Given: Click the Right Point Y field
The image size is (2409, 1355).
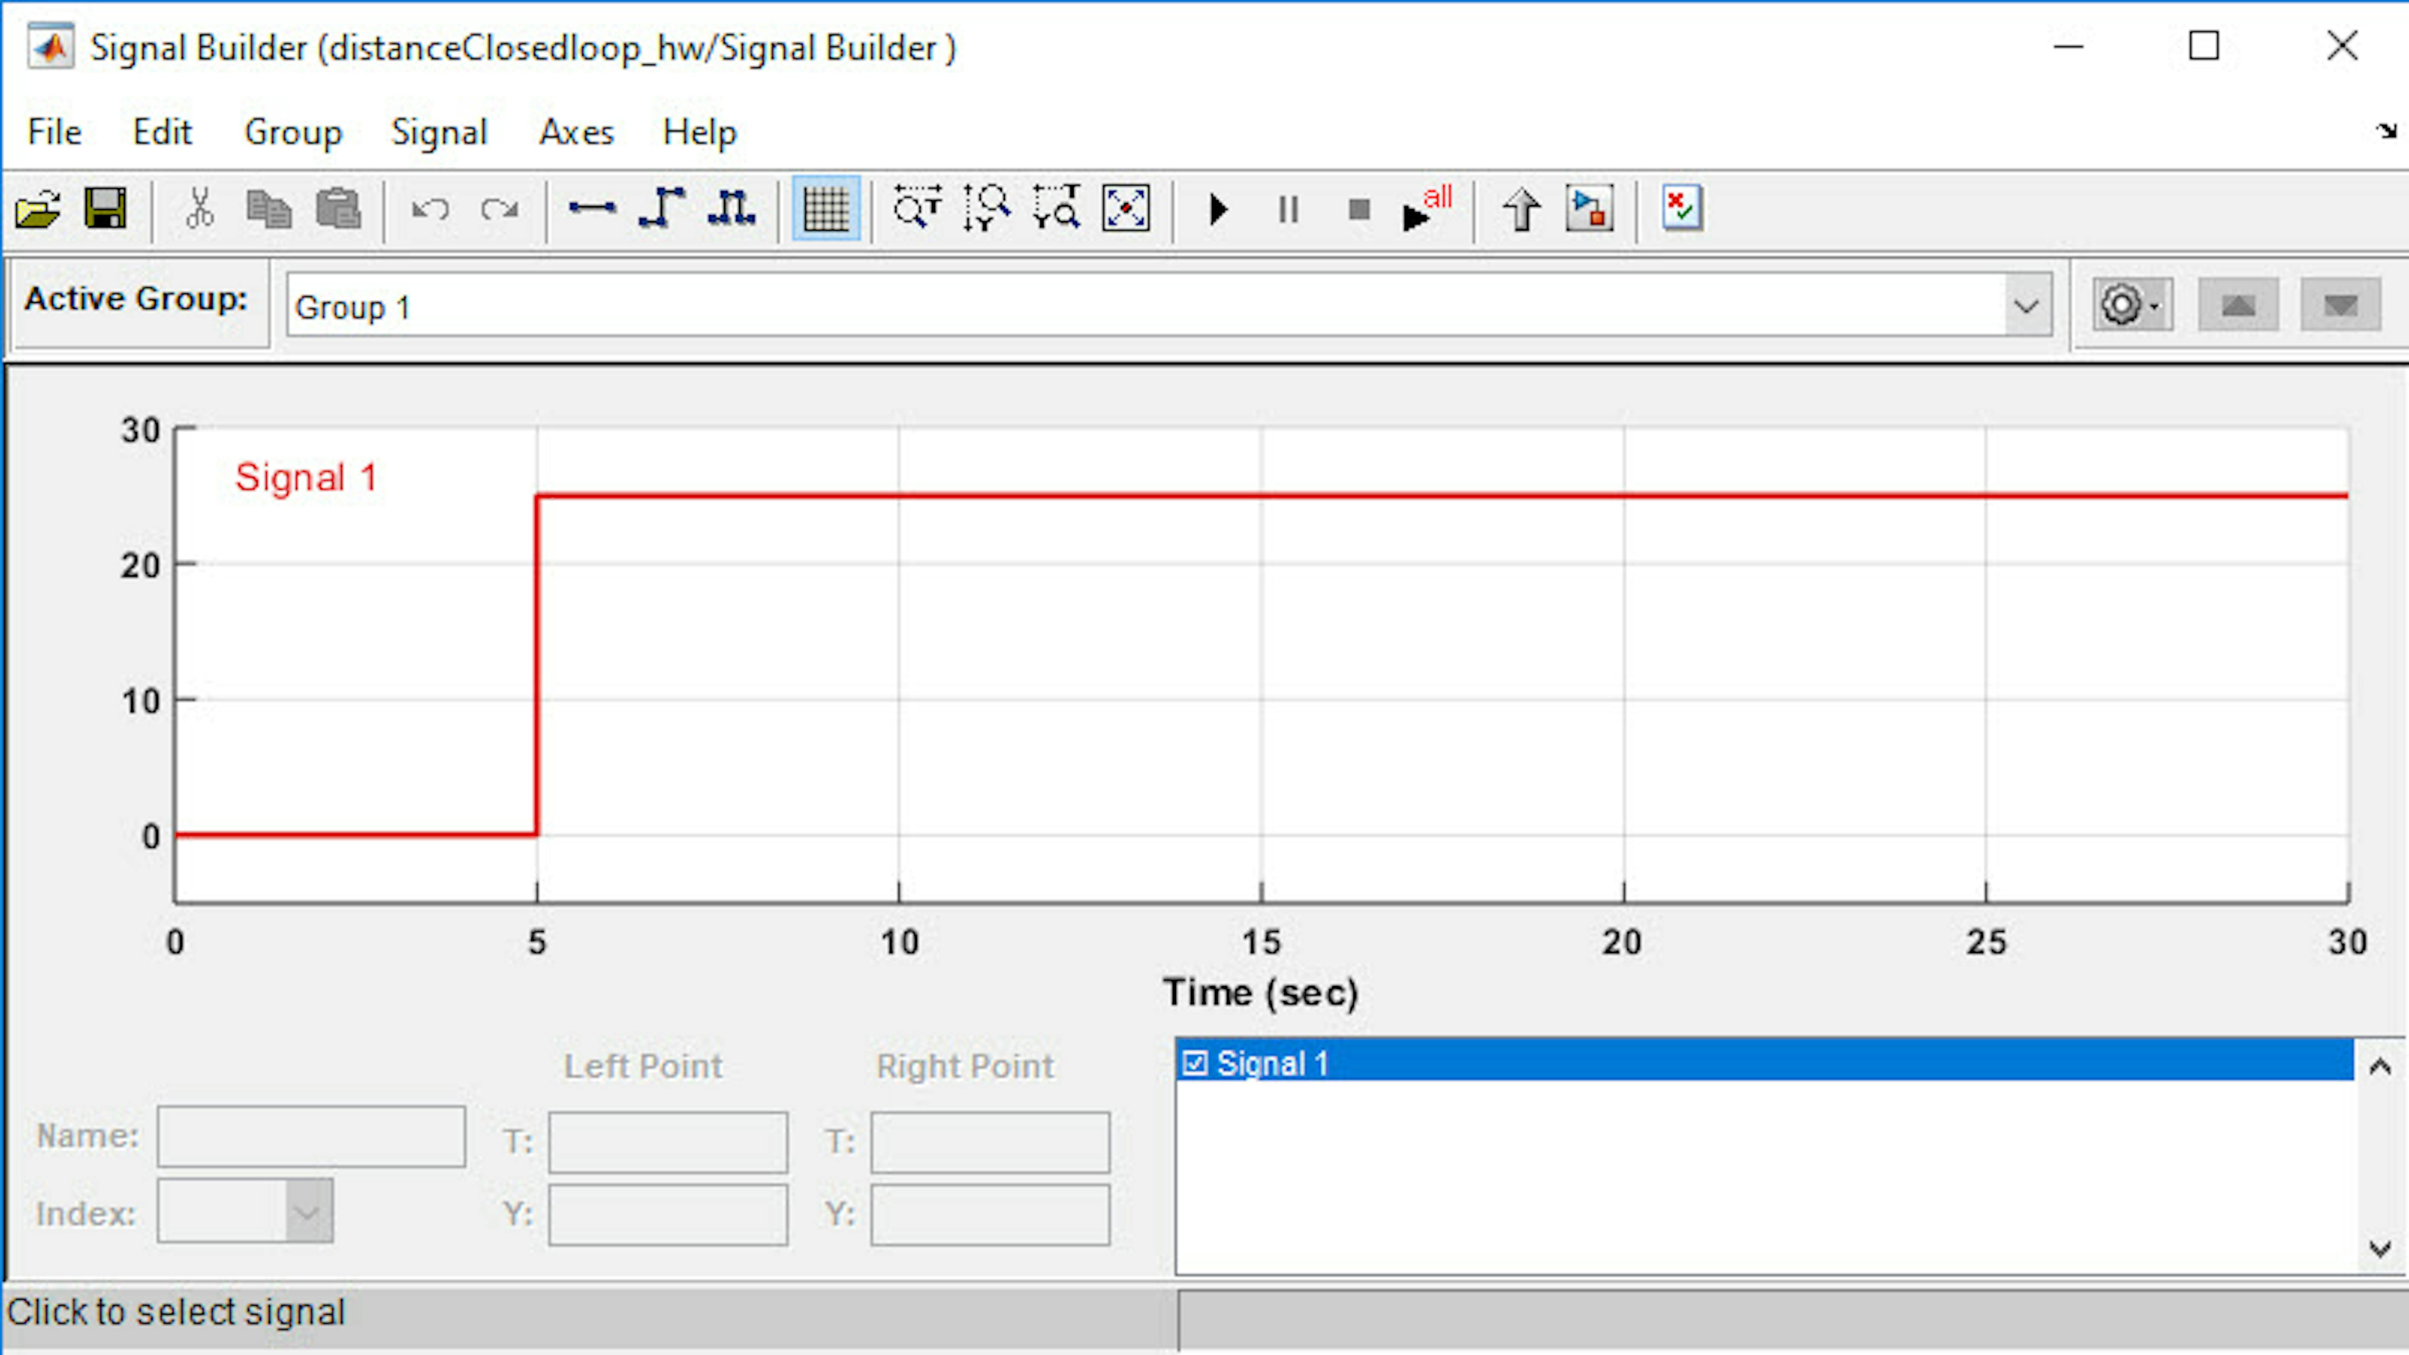Looking at the screenshot, I should tap(991, 1215).
